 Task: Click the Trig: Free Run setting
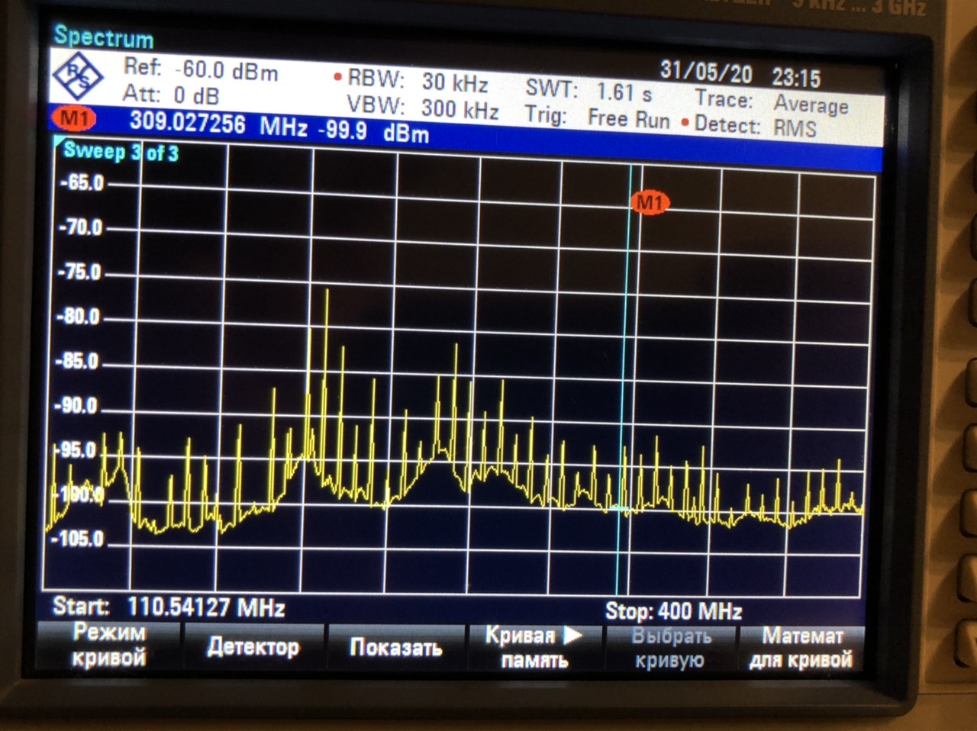point(597,118)
